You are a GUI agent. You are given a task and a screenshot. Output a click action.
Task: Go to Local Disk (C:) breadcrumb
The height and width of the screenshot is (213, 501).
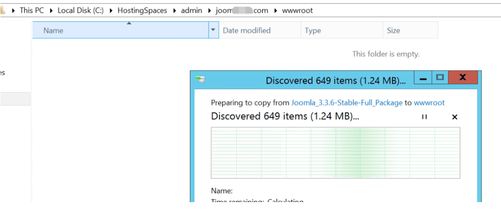[x=80, y=10]
